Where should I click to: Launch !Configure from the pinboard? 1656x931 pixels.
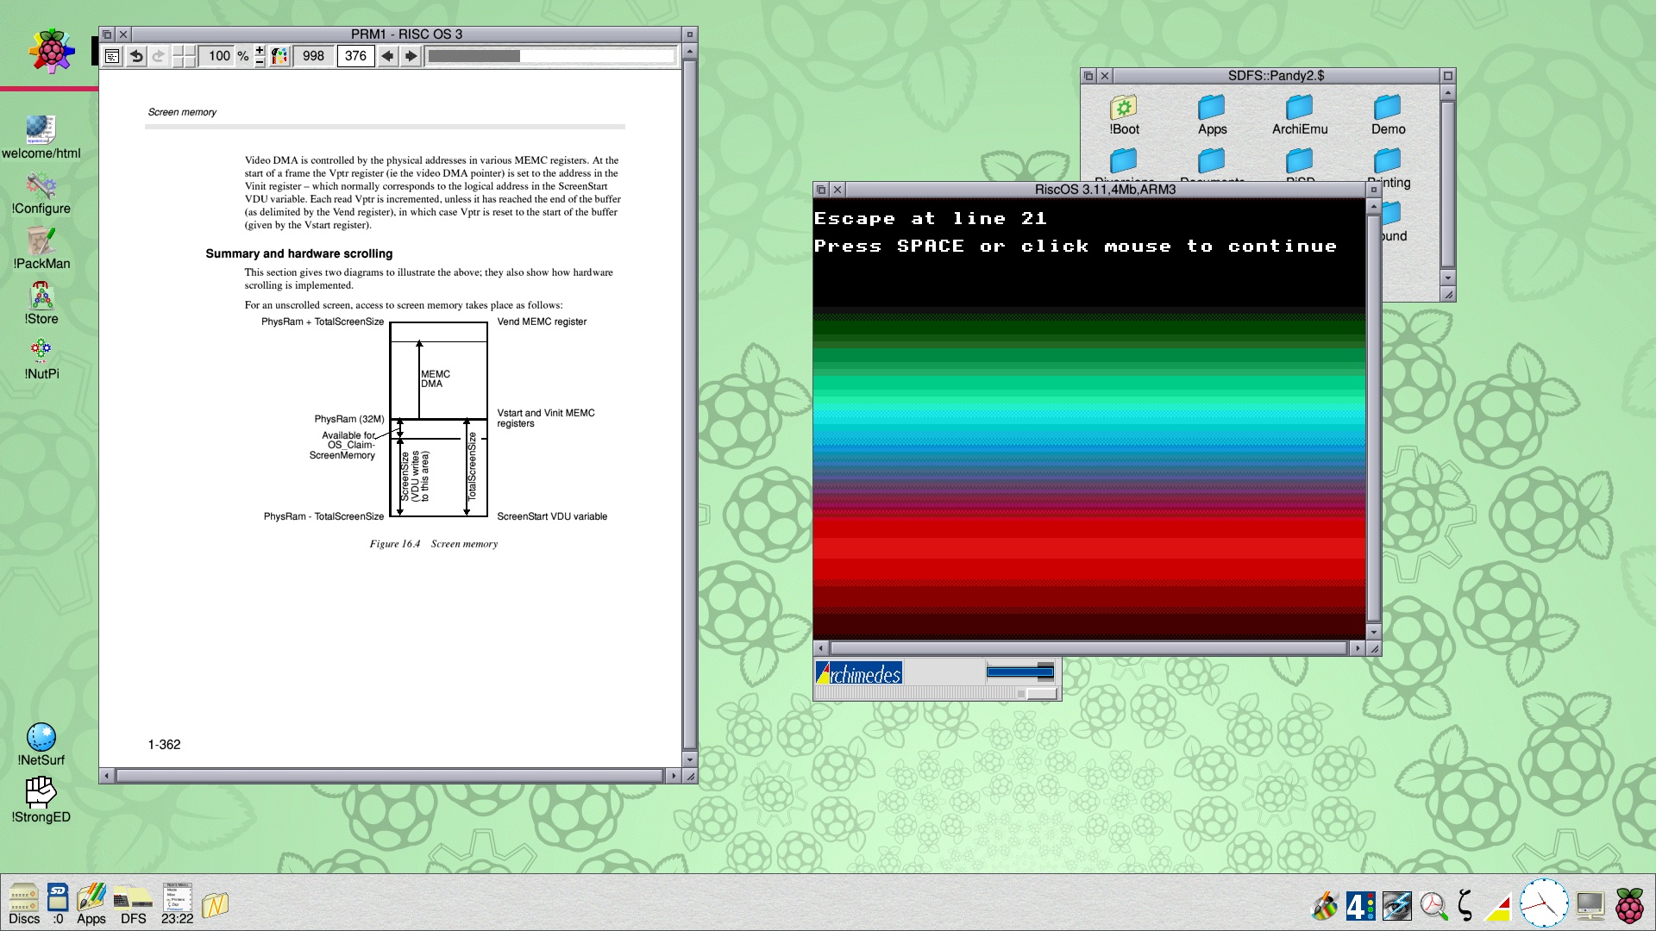click(x=41, y=194)
